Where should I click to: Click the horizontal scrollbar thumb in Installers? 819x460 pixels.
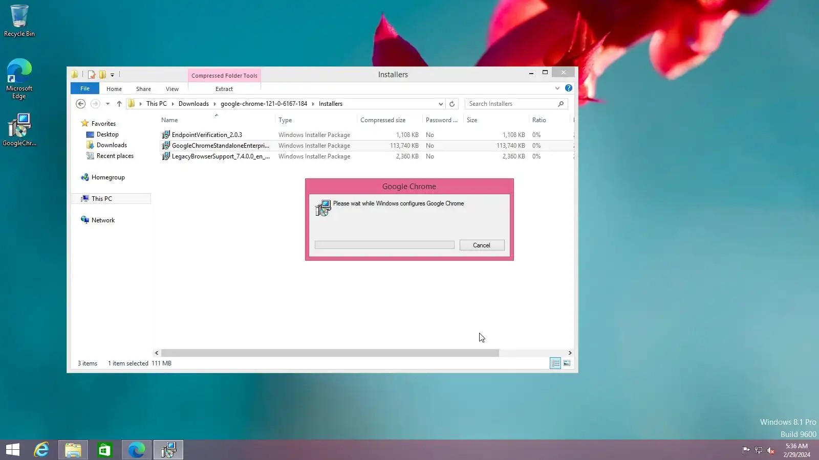coord(330,353)
